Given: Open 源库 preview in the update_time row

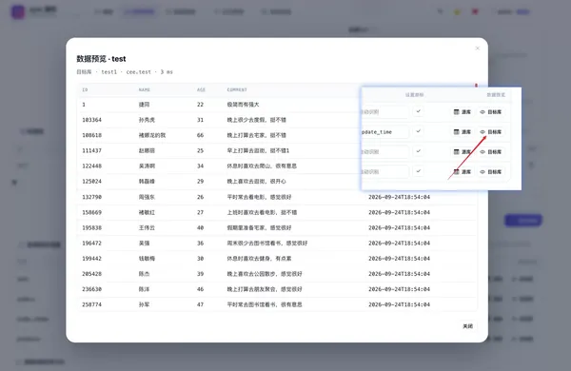Looking at the screenshot, I should click(x=463, y=132).
